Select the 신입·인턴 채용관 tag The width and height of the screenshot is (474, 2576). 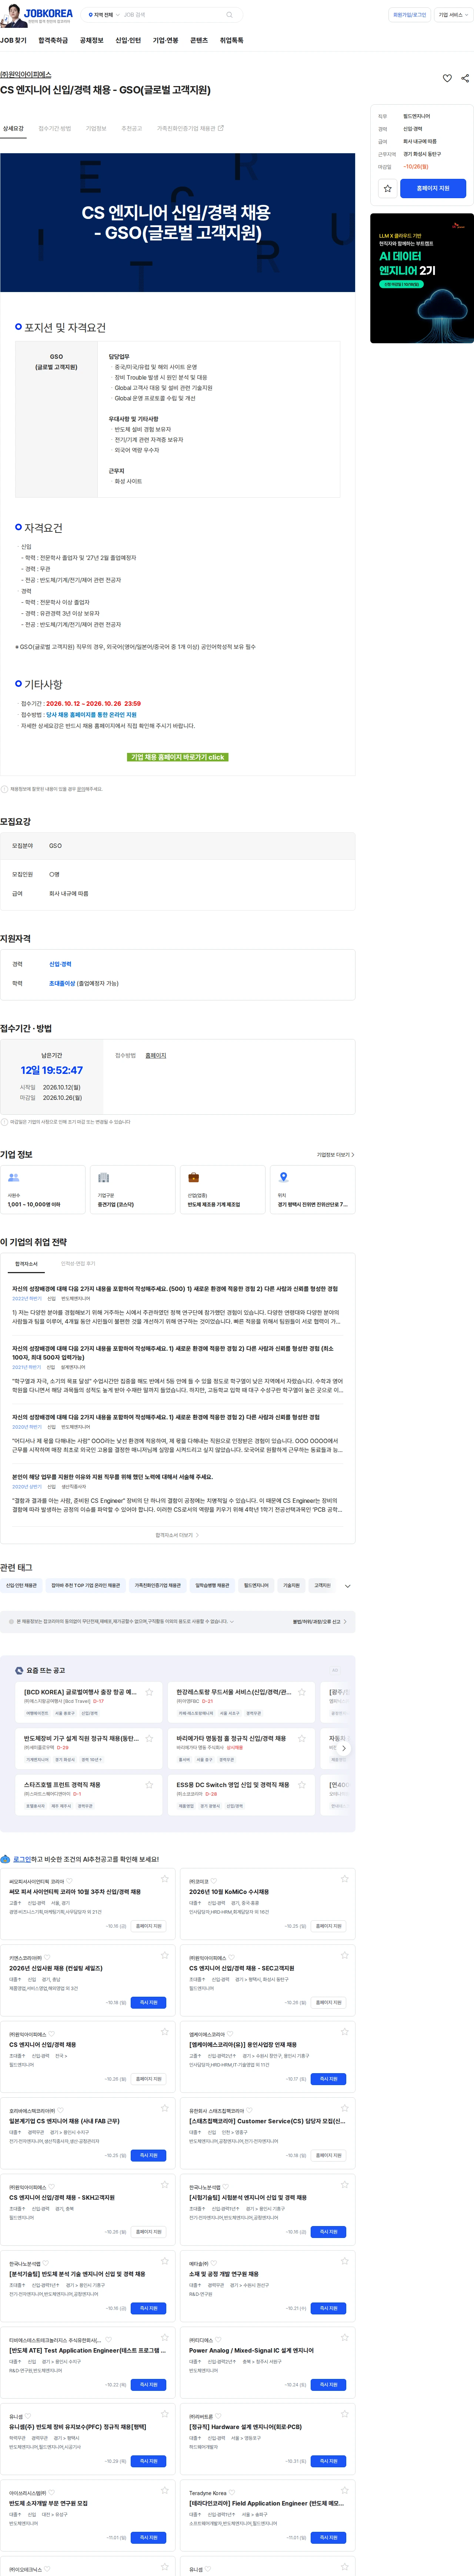21,1585
